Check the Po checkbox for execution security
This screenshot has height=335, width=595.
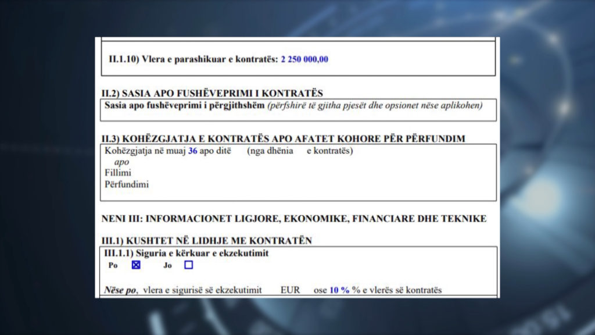click(x=136, y=265)
